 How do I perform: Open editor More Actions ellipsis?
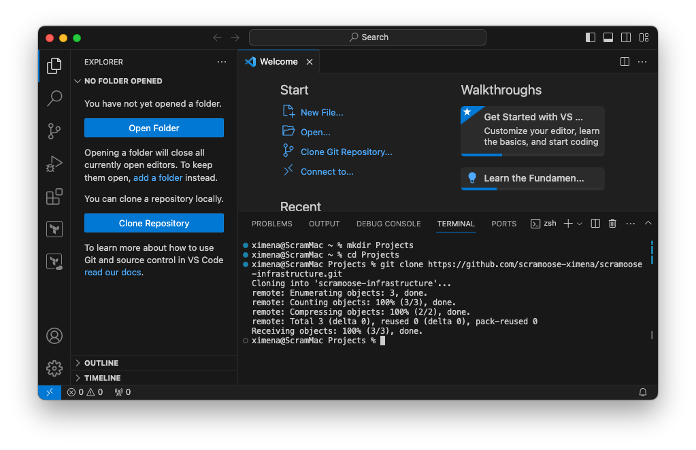tap(642, 62)
